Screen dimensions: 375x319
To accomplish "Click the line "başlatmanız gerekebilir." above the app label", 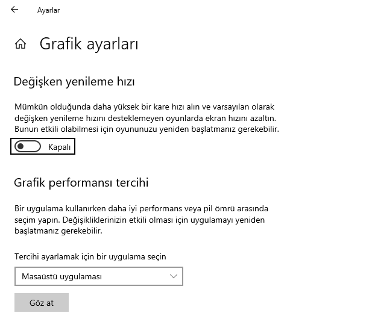I will click(x=58, y=231).
